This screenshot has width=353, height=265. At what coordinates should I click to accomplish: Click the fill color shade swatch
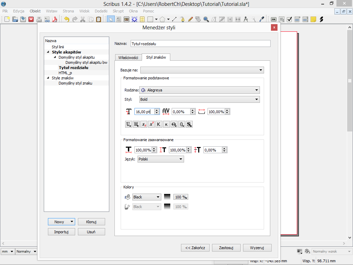coord(167,197)
